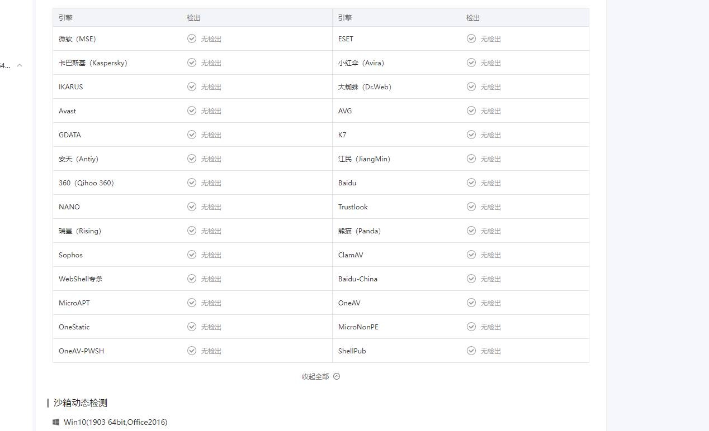Click the ClamAV row's check-circle icon
Image resolution: width=709 pixels, height=431 pixels.
click(471, 255)
